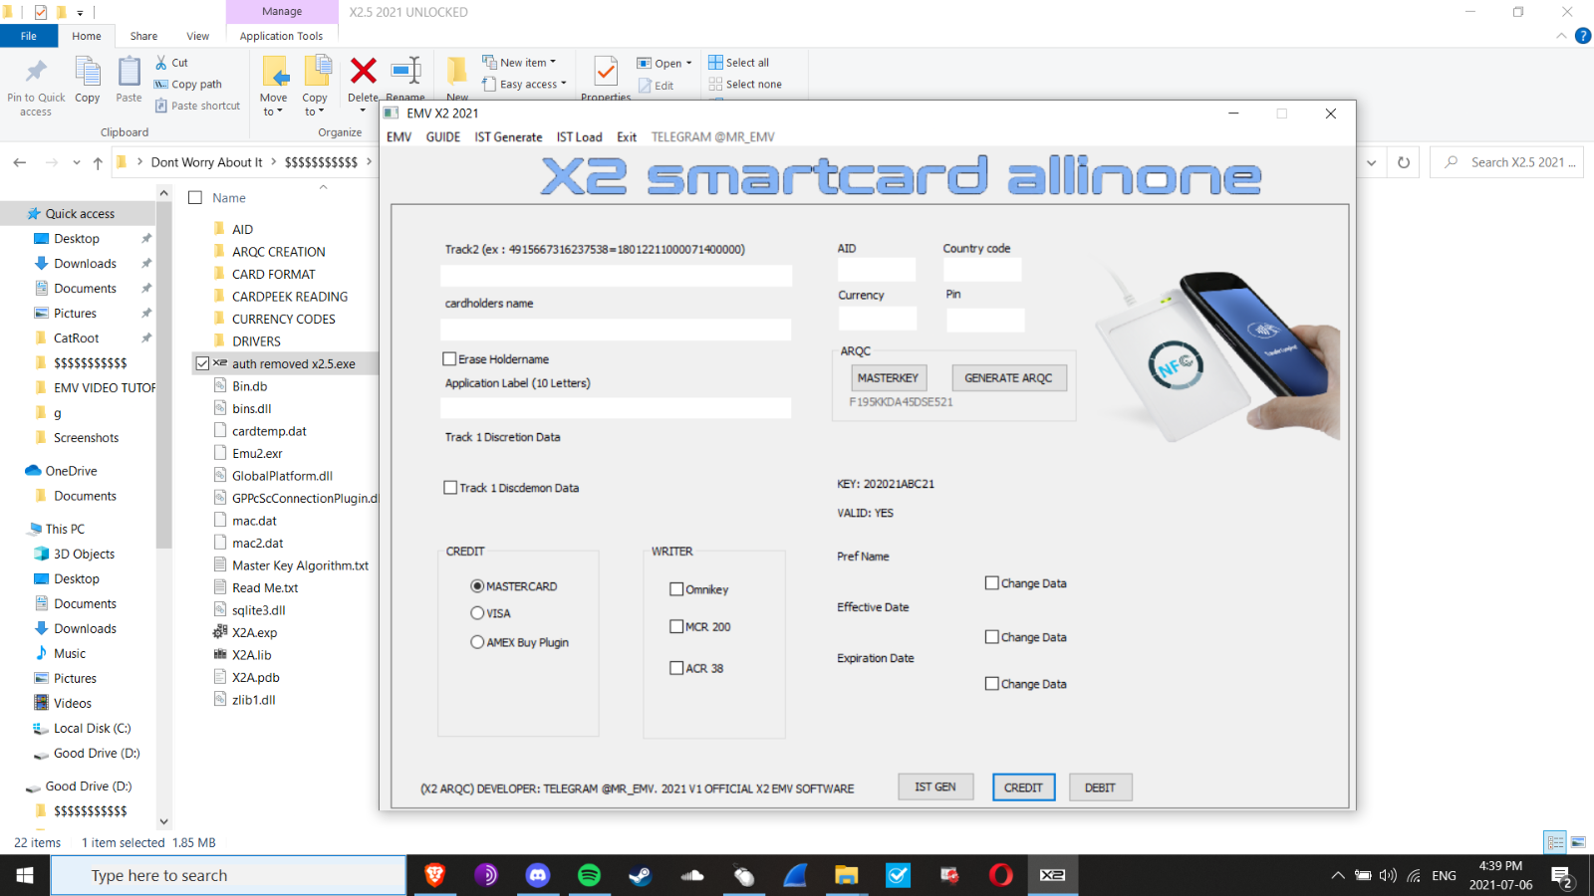
Task: Click the DEBIT button
Action: click(1100, 787)
